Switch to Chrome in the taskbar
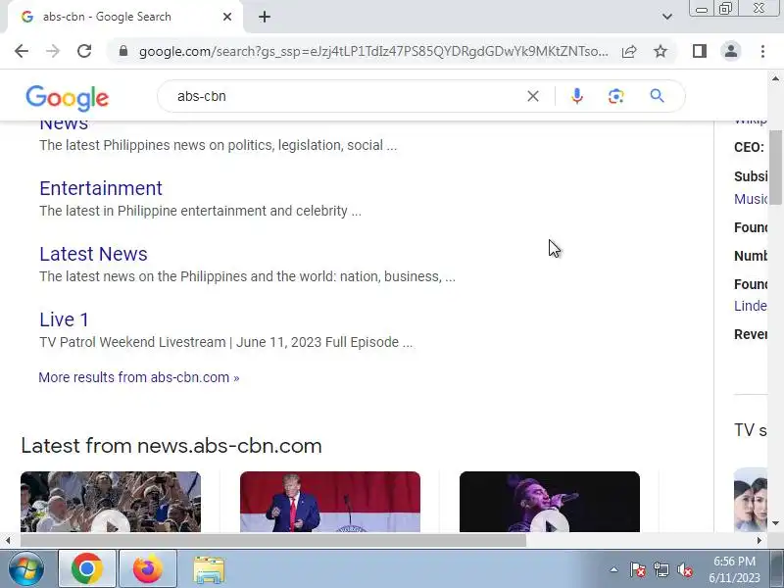The width and height of the screenshot is (784, 588). (x=87, y=569)
